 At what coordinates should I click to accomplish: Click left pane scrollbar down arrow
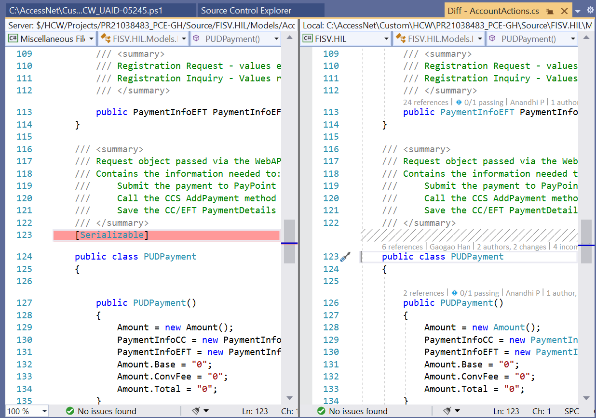point(289,398)
